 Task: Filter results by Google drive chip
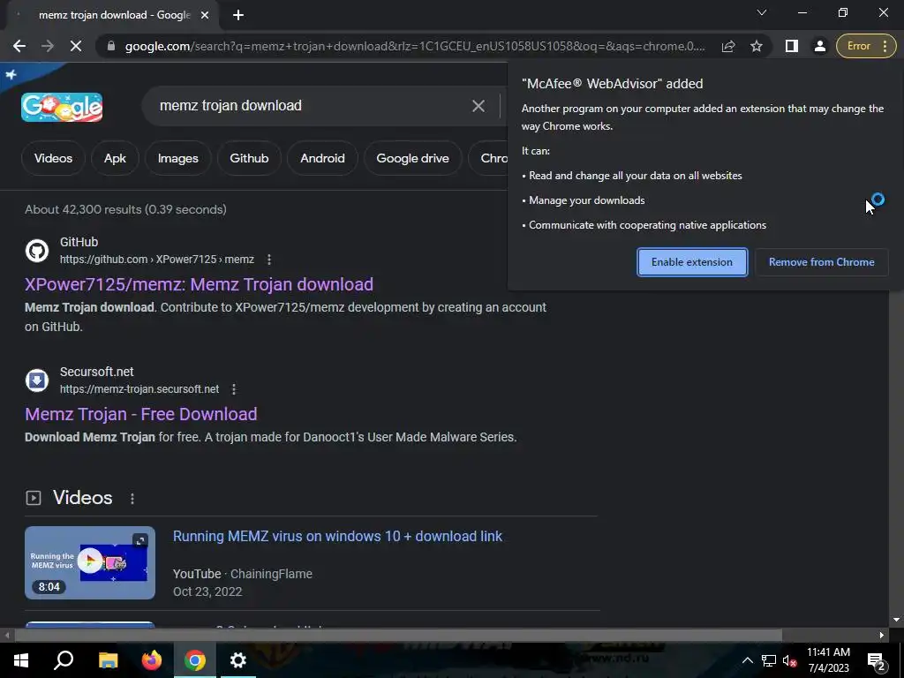point(412,158)
